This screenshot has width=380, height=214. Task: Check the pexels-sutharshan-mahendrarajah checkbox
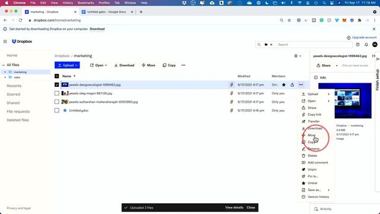[57, 102]
